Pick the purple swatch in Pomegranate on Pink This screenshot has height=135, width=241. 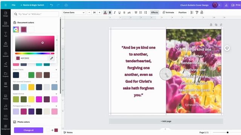[31, 111]
